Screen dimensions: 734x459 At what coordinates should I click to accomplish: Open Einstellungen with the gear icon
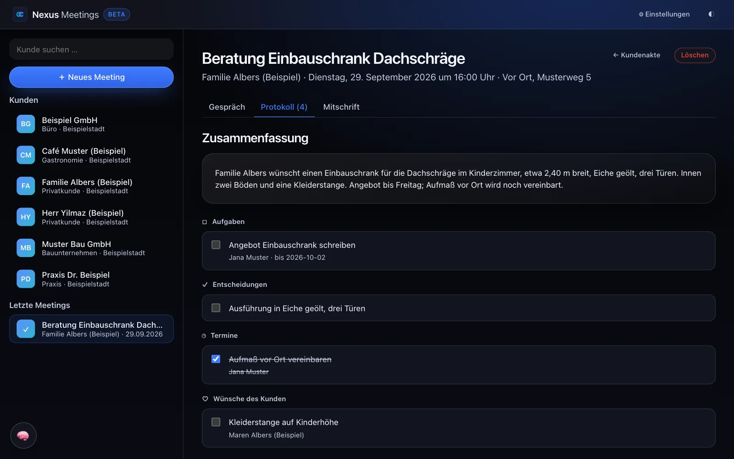[x=664, y=14]
